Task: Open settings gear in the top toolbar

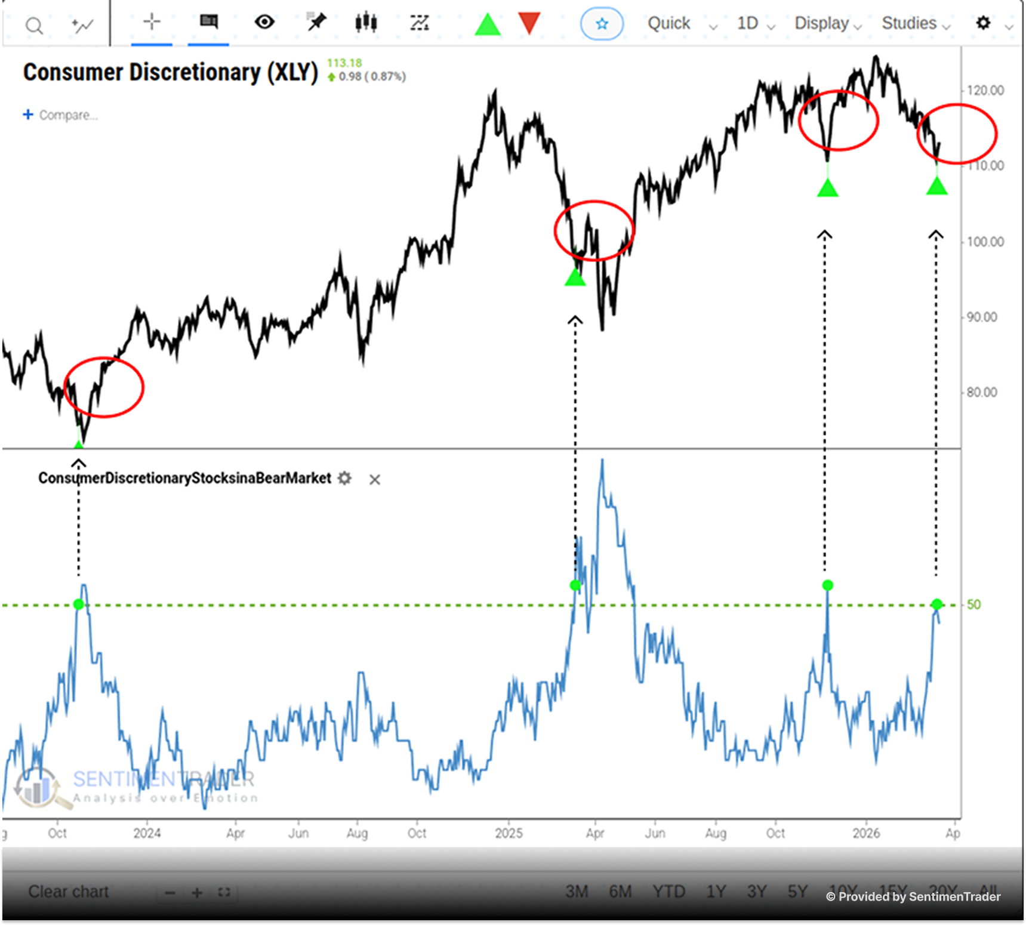Action: (x=983, y=23)
